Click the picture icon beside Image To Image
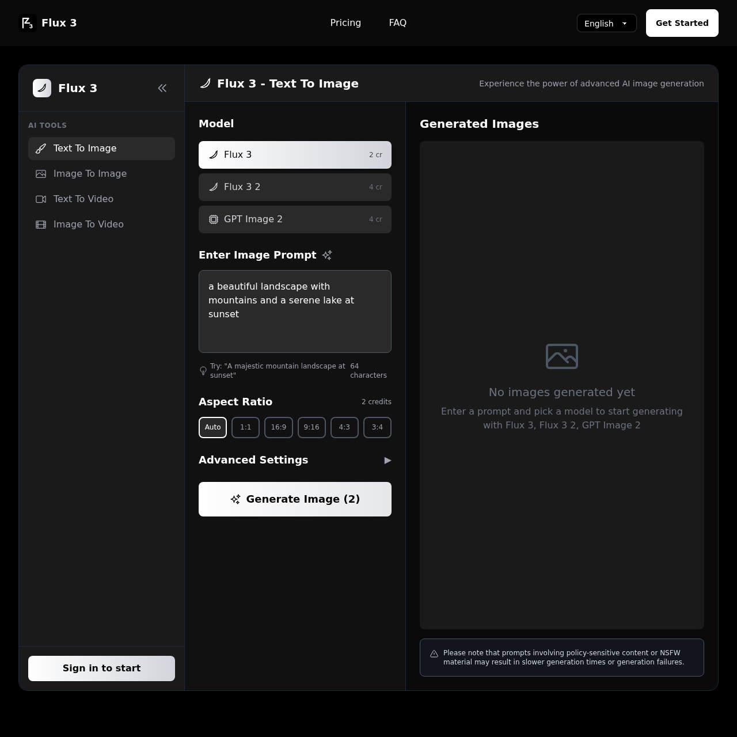The image size is (737, 737). click(41, 174)
